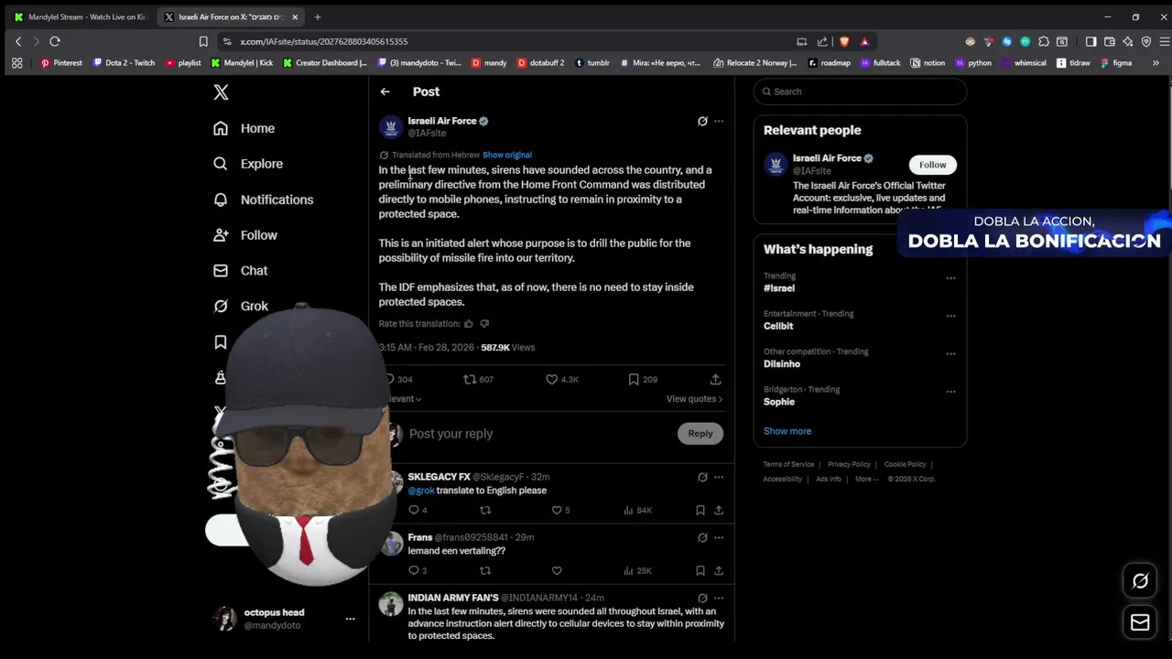Open a new browser tab
Screen dimensions: 1172x659
318,16
